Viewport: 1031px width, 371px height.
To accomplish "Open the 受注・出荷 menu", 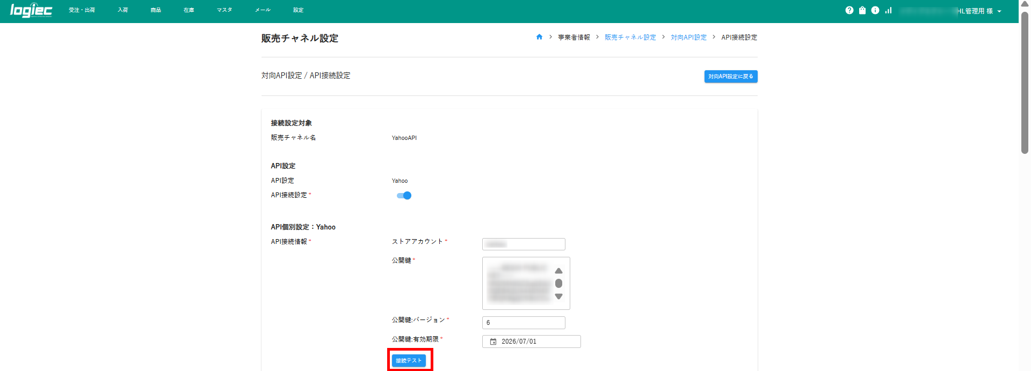I will [82, 10].
